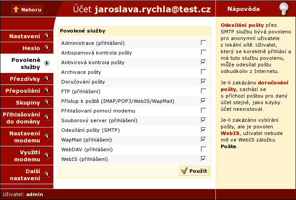Follow the red WebIS help link
This screenshot has width=296, height=200.
[x=230, y=133]
